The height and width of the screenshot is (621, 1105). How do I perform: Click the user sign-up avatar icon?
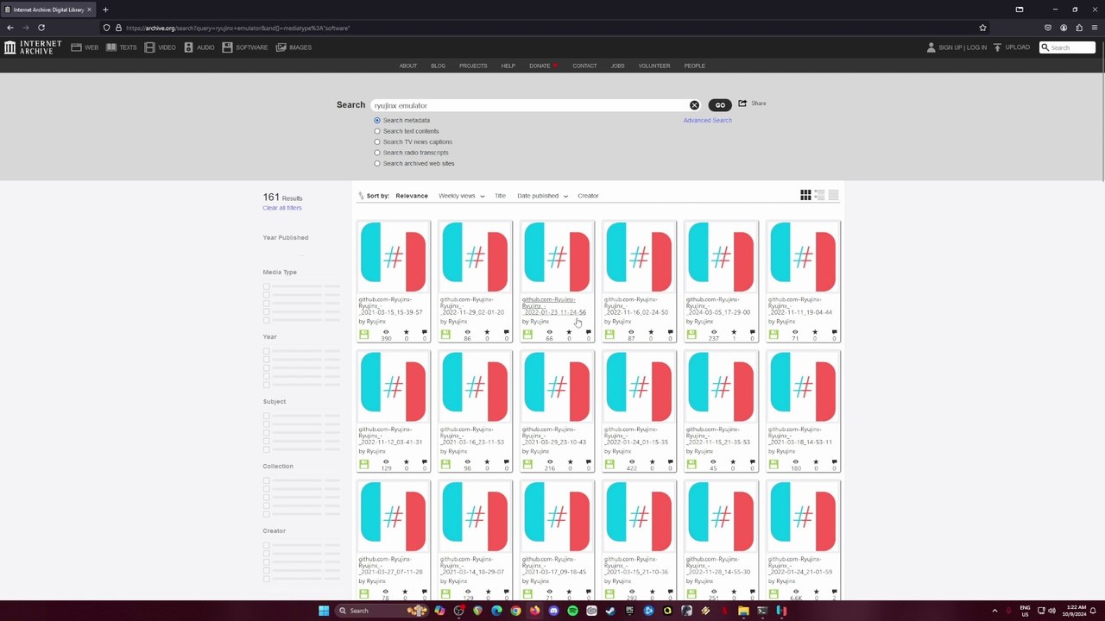[931, 47]
